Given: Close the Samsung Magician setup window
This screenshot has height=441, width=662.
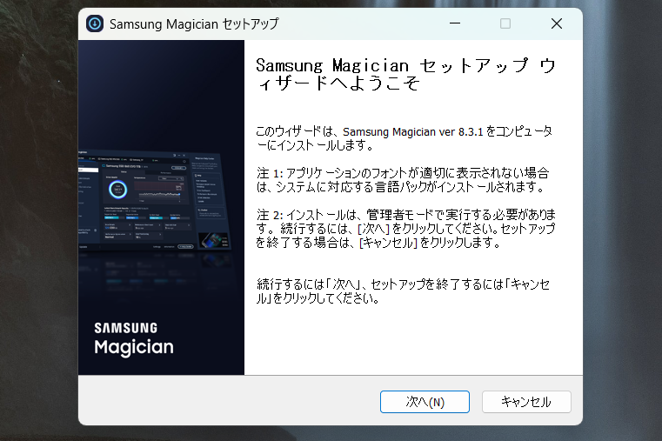Looking at the screenshot, I should 557,23.
